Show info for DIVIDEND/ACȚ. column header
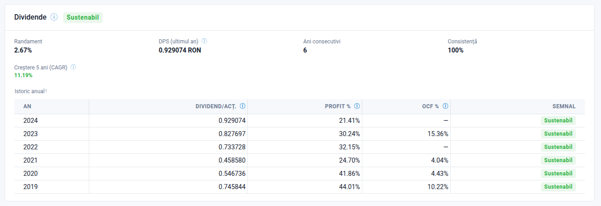Image resolution: width=601 pixels, height=206 pixels. coord(242,106)
